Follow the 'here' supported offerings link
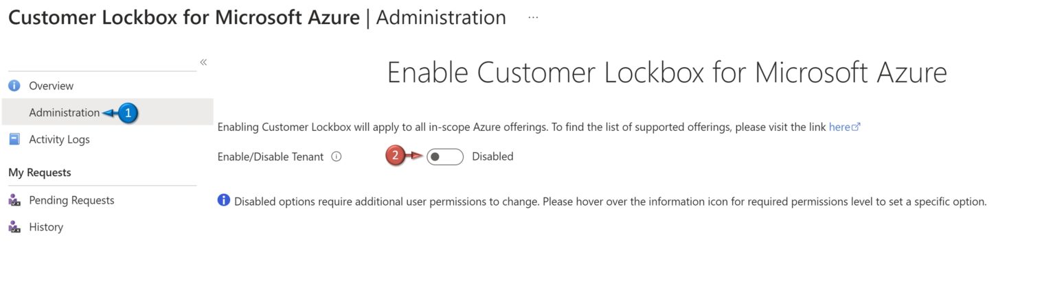This screenshot has width=1055, height=292. click(x=839, y=127)
